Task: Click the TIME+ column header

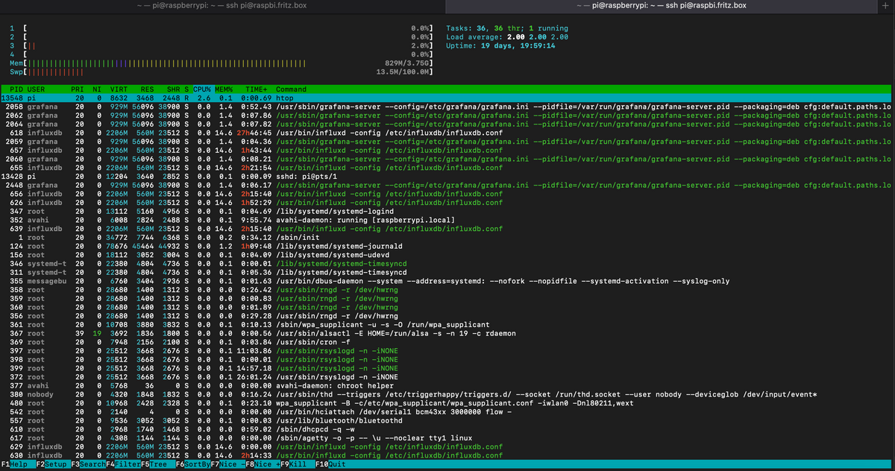Action: pyautogui.click(x=256, y=89)
